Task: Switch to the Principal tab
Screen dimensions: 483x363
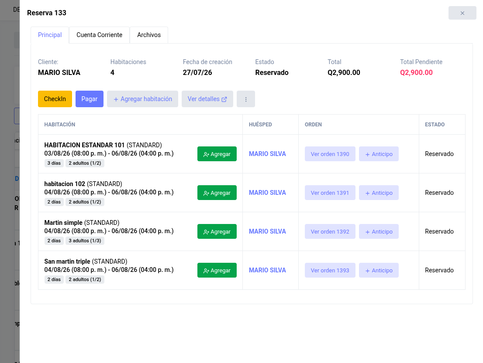Action: [50, 35]
